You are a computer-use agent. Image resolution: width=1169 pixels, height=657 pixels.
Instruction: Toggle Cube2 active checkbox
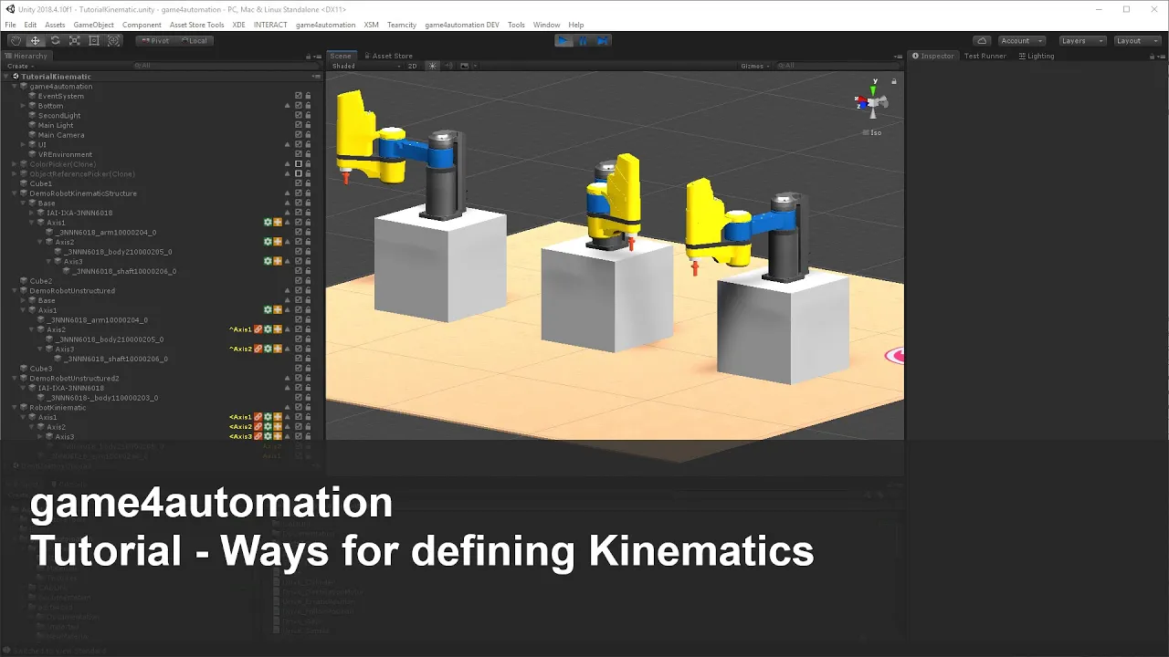point(298,281)
